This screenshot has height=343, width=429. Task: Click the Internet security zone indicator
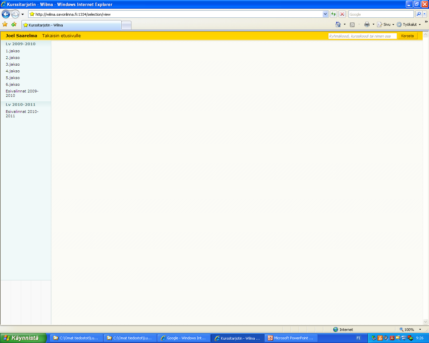coord(343,330)
